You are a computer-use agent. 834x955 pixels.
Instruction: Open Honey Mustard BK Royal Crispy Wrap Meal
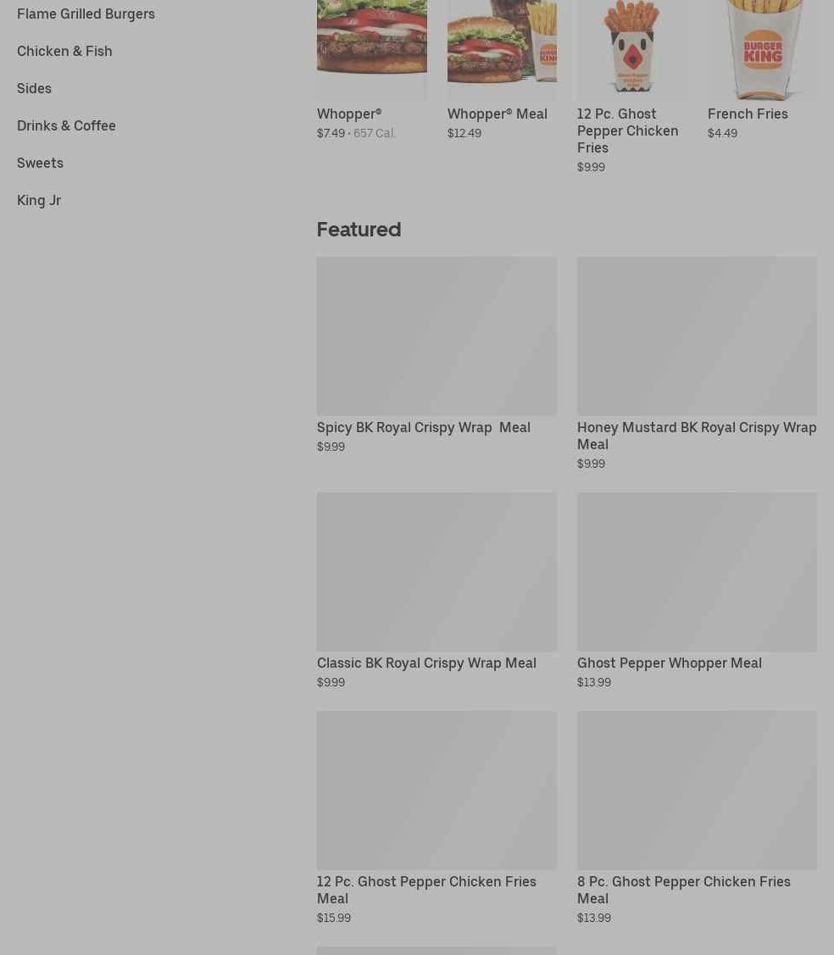click(697, 436)
